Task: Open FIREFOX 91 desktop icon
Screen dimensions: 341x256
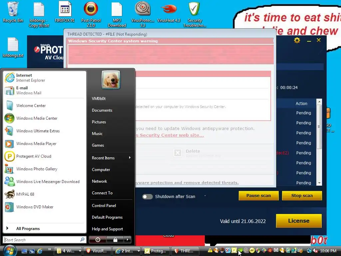Action: (65, 12)
